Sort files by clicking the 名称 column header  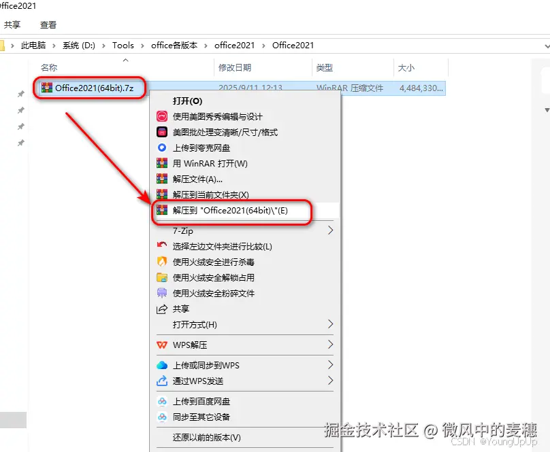(x=51, y=67)
